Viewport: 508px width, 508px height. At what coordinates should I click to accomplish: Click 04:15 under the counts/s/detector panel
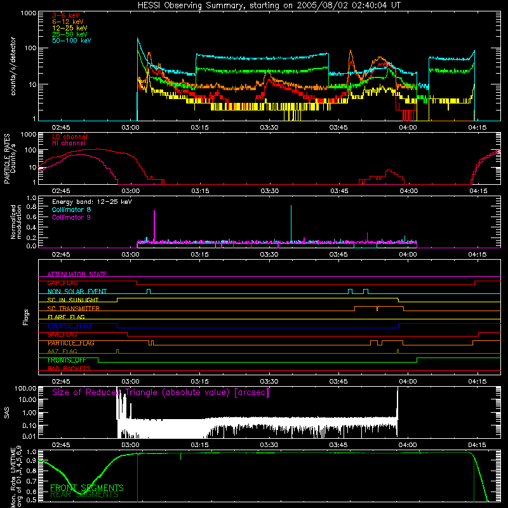478,128
